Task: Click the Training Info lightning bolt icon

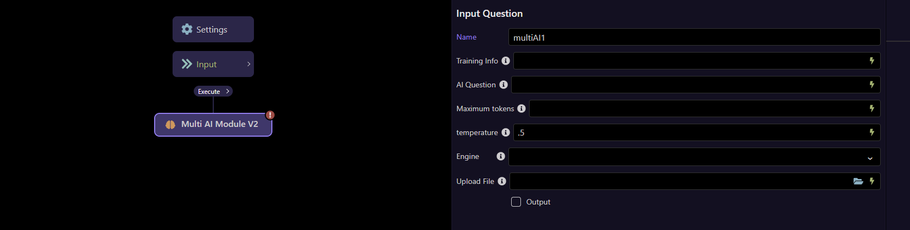Action: coord(871,61)
